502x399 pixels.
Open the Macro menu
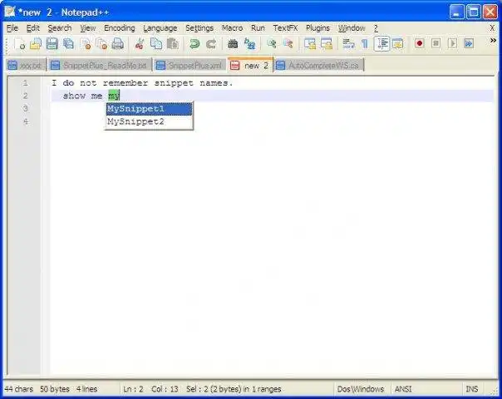232,28
